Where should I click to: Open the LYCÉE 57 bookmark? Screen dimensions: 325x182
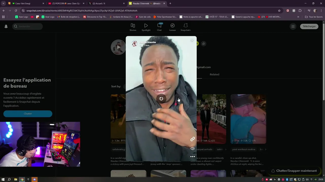[217, 17]
